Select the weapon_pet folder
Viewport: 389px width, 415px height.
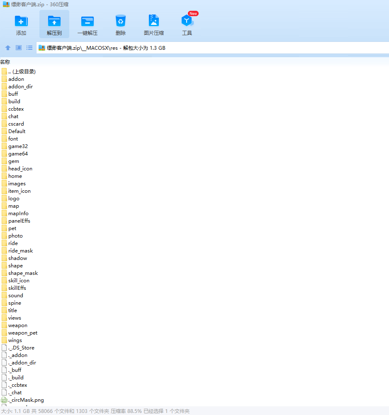pyautogui.click(x=22, y=333)
